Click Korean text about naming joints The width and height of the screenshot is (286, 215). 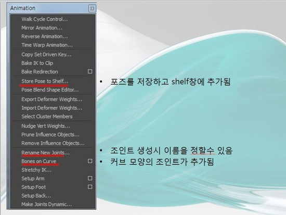(171, 150)
